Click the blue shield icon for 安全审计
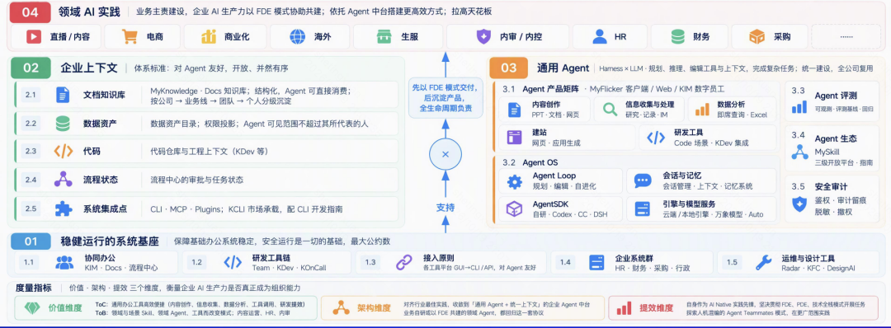The width and height of the screenshot is (891, 328). [x=799, y=204]
